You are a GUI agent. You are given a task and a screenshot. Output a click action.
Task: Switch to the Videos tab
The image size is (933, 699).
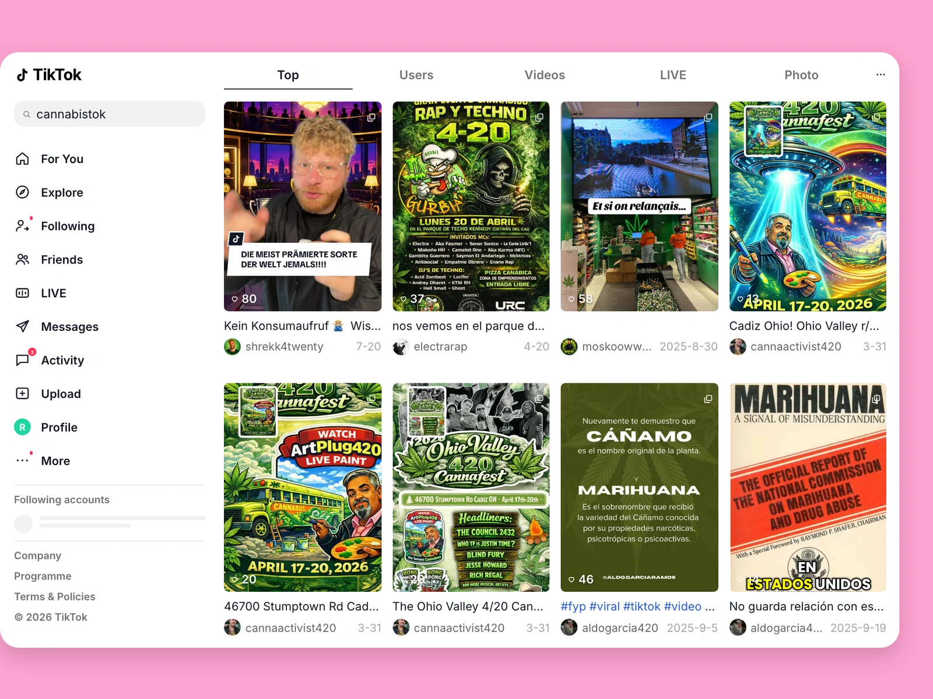pyautogui.click(x=545, y=75)
